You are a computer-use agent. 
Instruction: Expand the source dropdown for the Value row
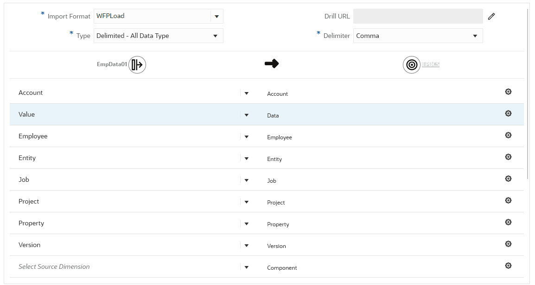pos(246,115)
